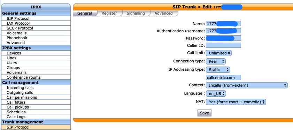The height and width of the screenshot is (130, 293).
Task: Open Users in IPBX settings
Action: click(36, 63)
